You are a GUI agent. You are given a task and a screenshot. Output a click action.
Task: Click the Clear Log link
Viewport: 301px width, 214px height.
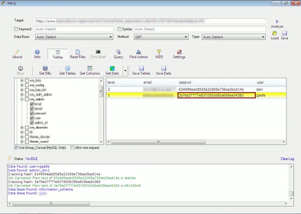(287, 159)
